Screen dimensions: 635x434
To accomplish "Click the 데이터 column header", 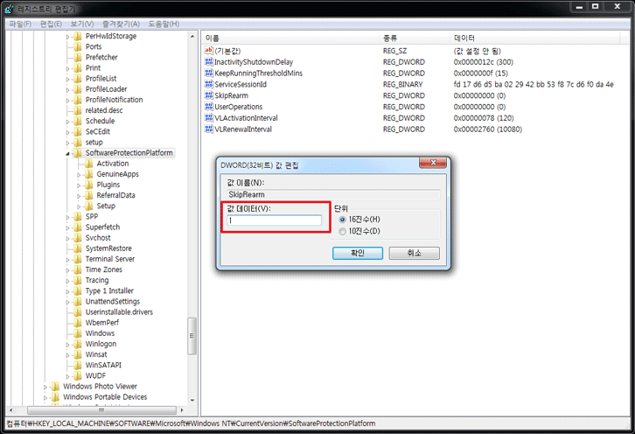I will 464,38.
